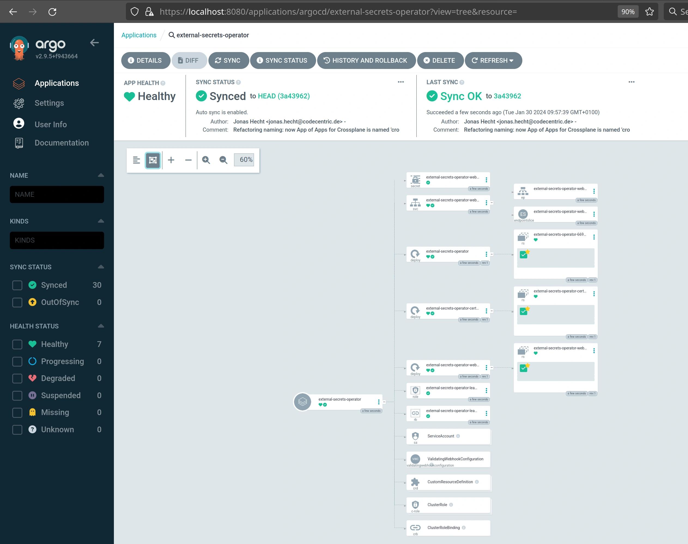The height and width of the screenshot is (544, 688).
Task: Click the zoom out magnifier icon
Action: 223,160
